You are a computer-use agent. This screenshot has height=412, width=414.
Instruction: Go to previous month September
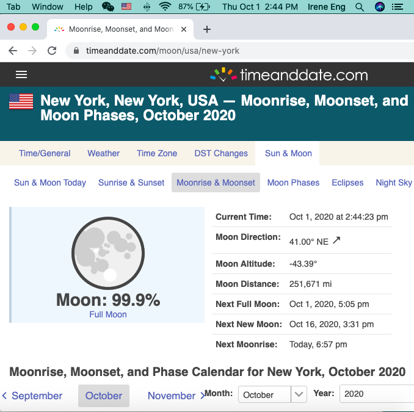33,396
